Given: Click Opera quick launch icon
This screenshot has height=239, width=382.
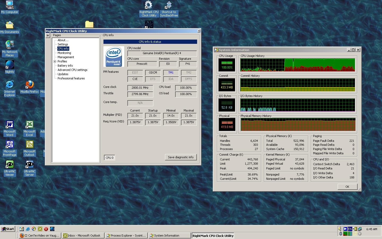Looking at the screenshot, I should tap(46, 229).
